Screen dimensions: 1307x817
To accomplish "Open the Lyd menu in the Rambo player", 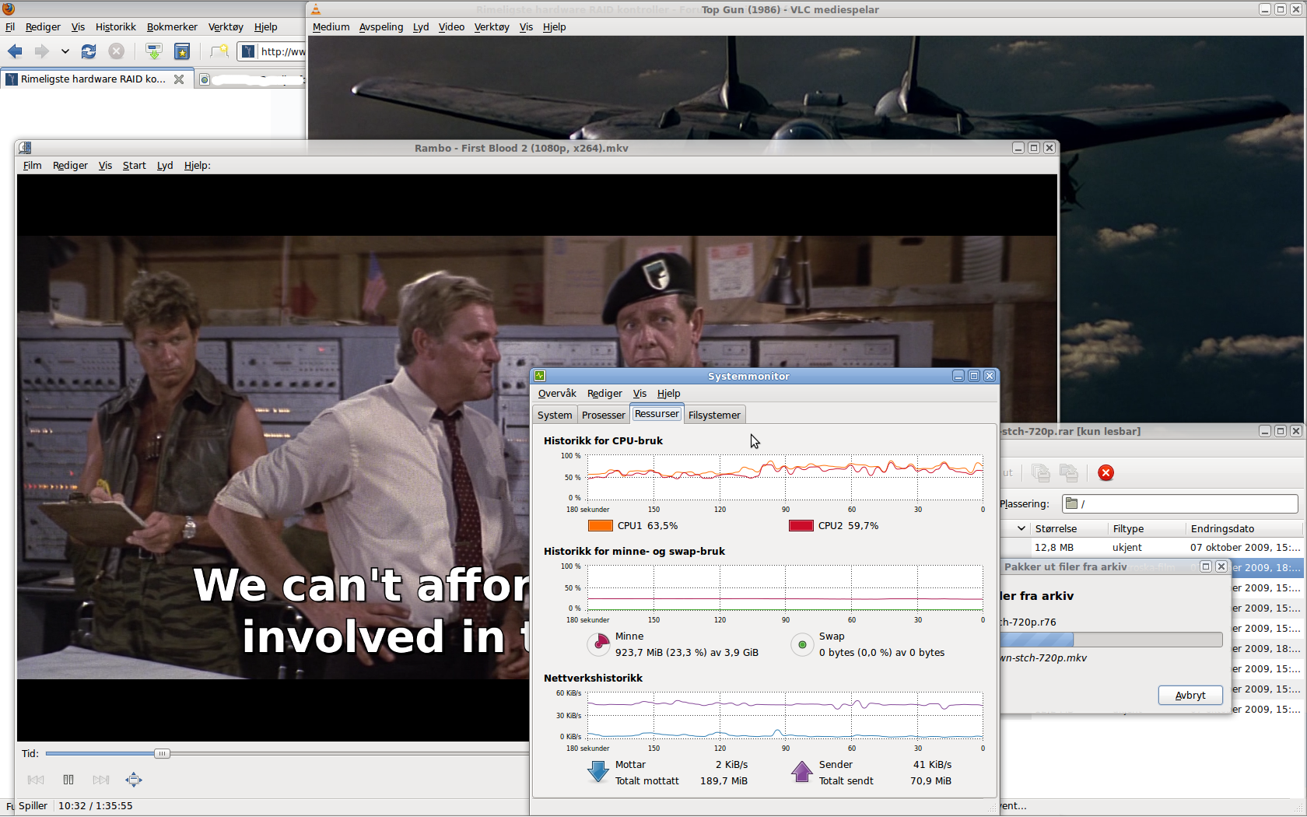I will coord(165,165).
